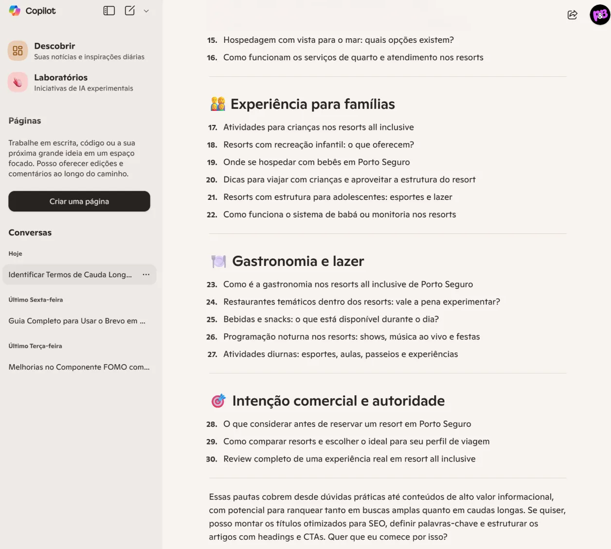Open Melhorias no Componente FOMO conversation
This screenshot has height=549, width=611.
(79, 367)
